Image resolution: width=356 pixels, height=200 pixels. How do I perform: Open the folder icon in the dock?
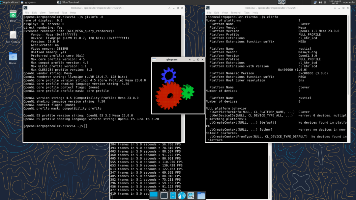[201, 195]
